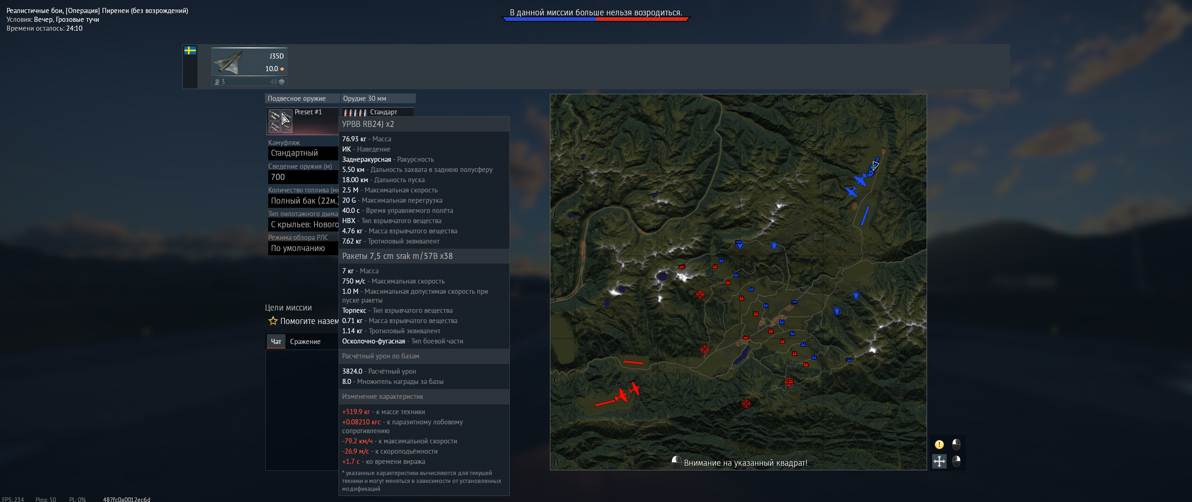Click the right-mouse-button hint icon
This screenshot has height=502, width=1192.
pyautogui.click(x=956, y=461)
